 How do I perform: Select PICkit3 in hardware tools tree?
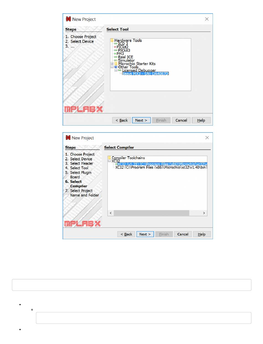124,50
